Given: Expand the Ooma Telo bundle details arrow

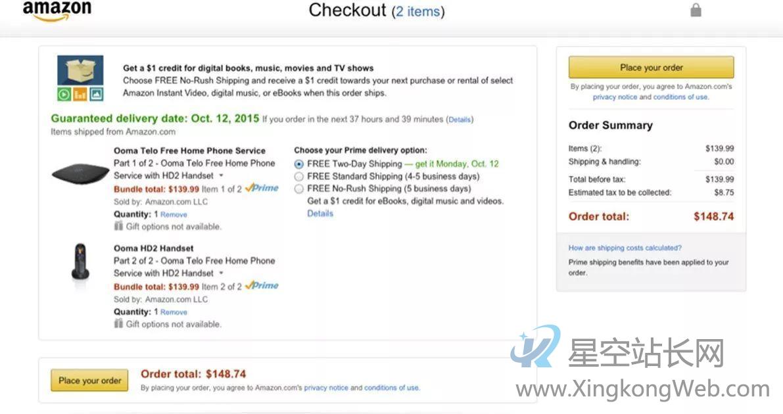Looking at the screenshot, I should pyautogui.click(x=221, y=176).
